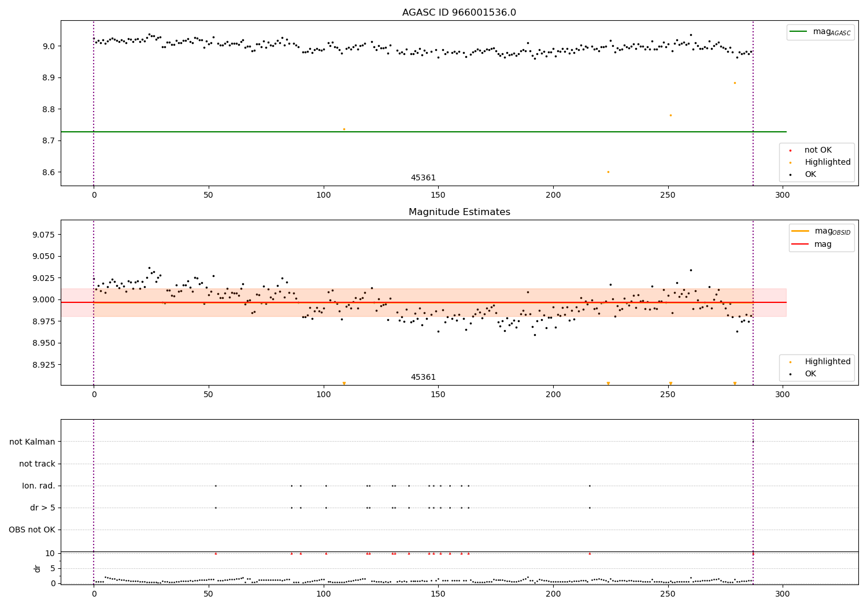
Task: Click the 'dr > 5' y-axis label
Action: click(43, 508)
